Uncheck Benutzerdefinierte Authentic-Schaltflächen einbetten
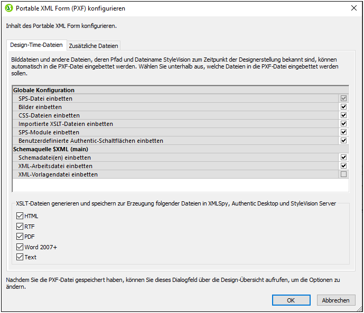Viewport: 364px width, 313px height. pos(343,141)
